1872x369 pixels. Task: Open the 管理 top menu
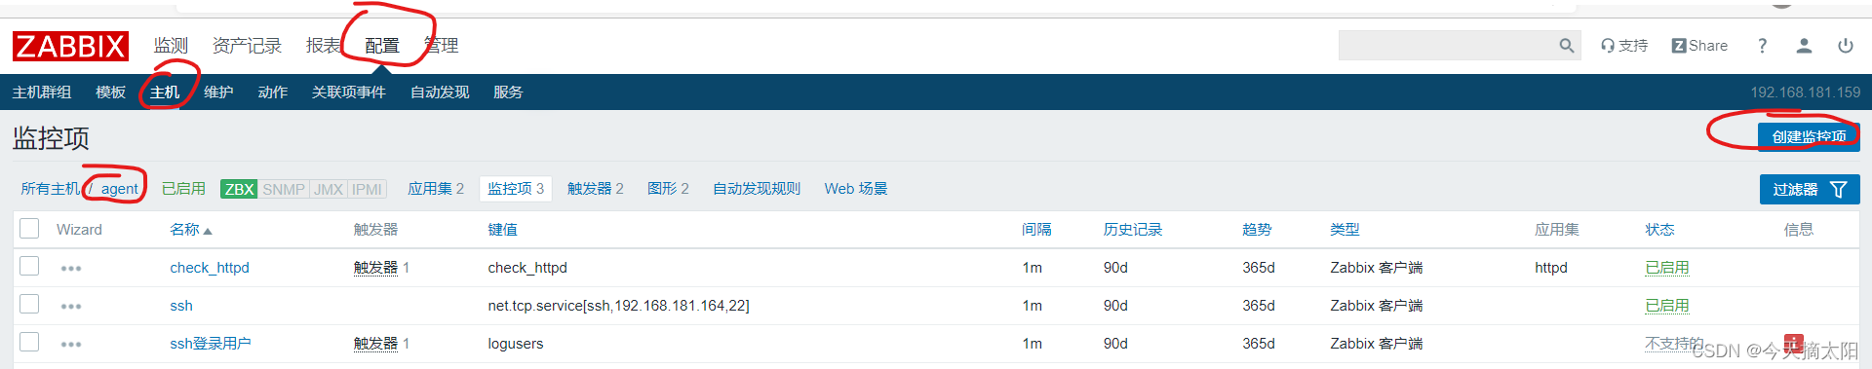(x=441, y=46)
